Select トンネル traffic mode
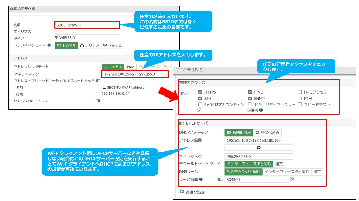The height and width of the screenshot is (201, 359). (66, 46)
